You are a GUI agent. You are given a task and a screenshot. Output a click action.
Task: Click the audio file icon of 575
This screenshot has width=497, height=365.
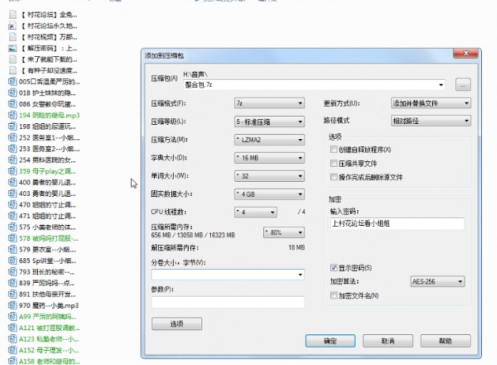coord(12,227)
